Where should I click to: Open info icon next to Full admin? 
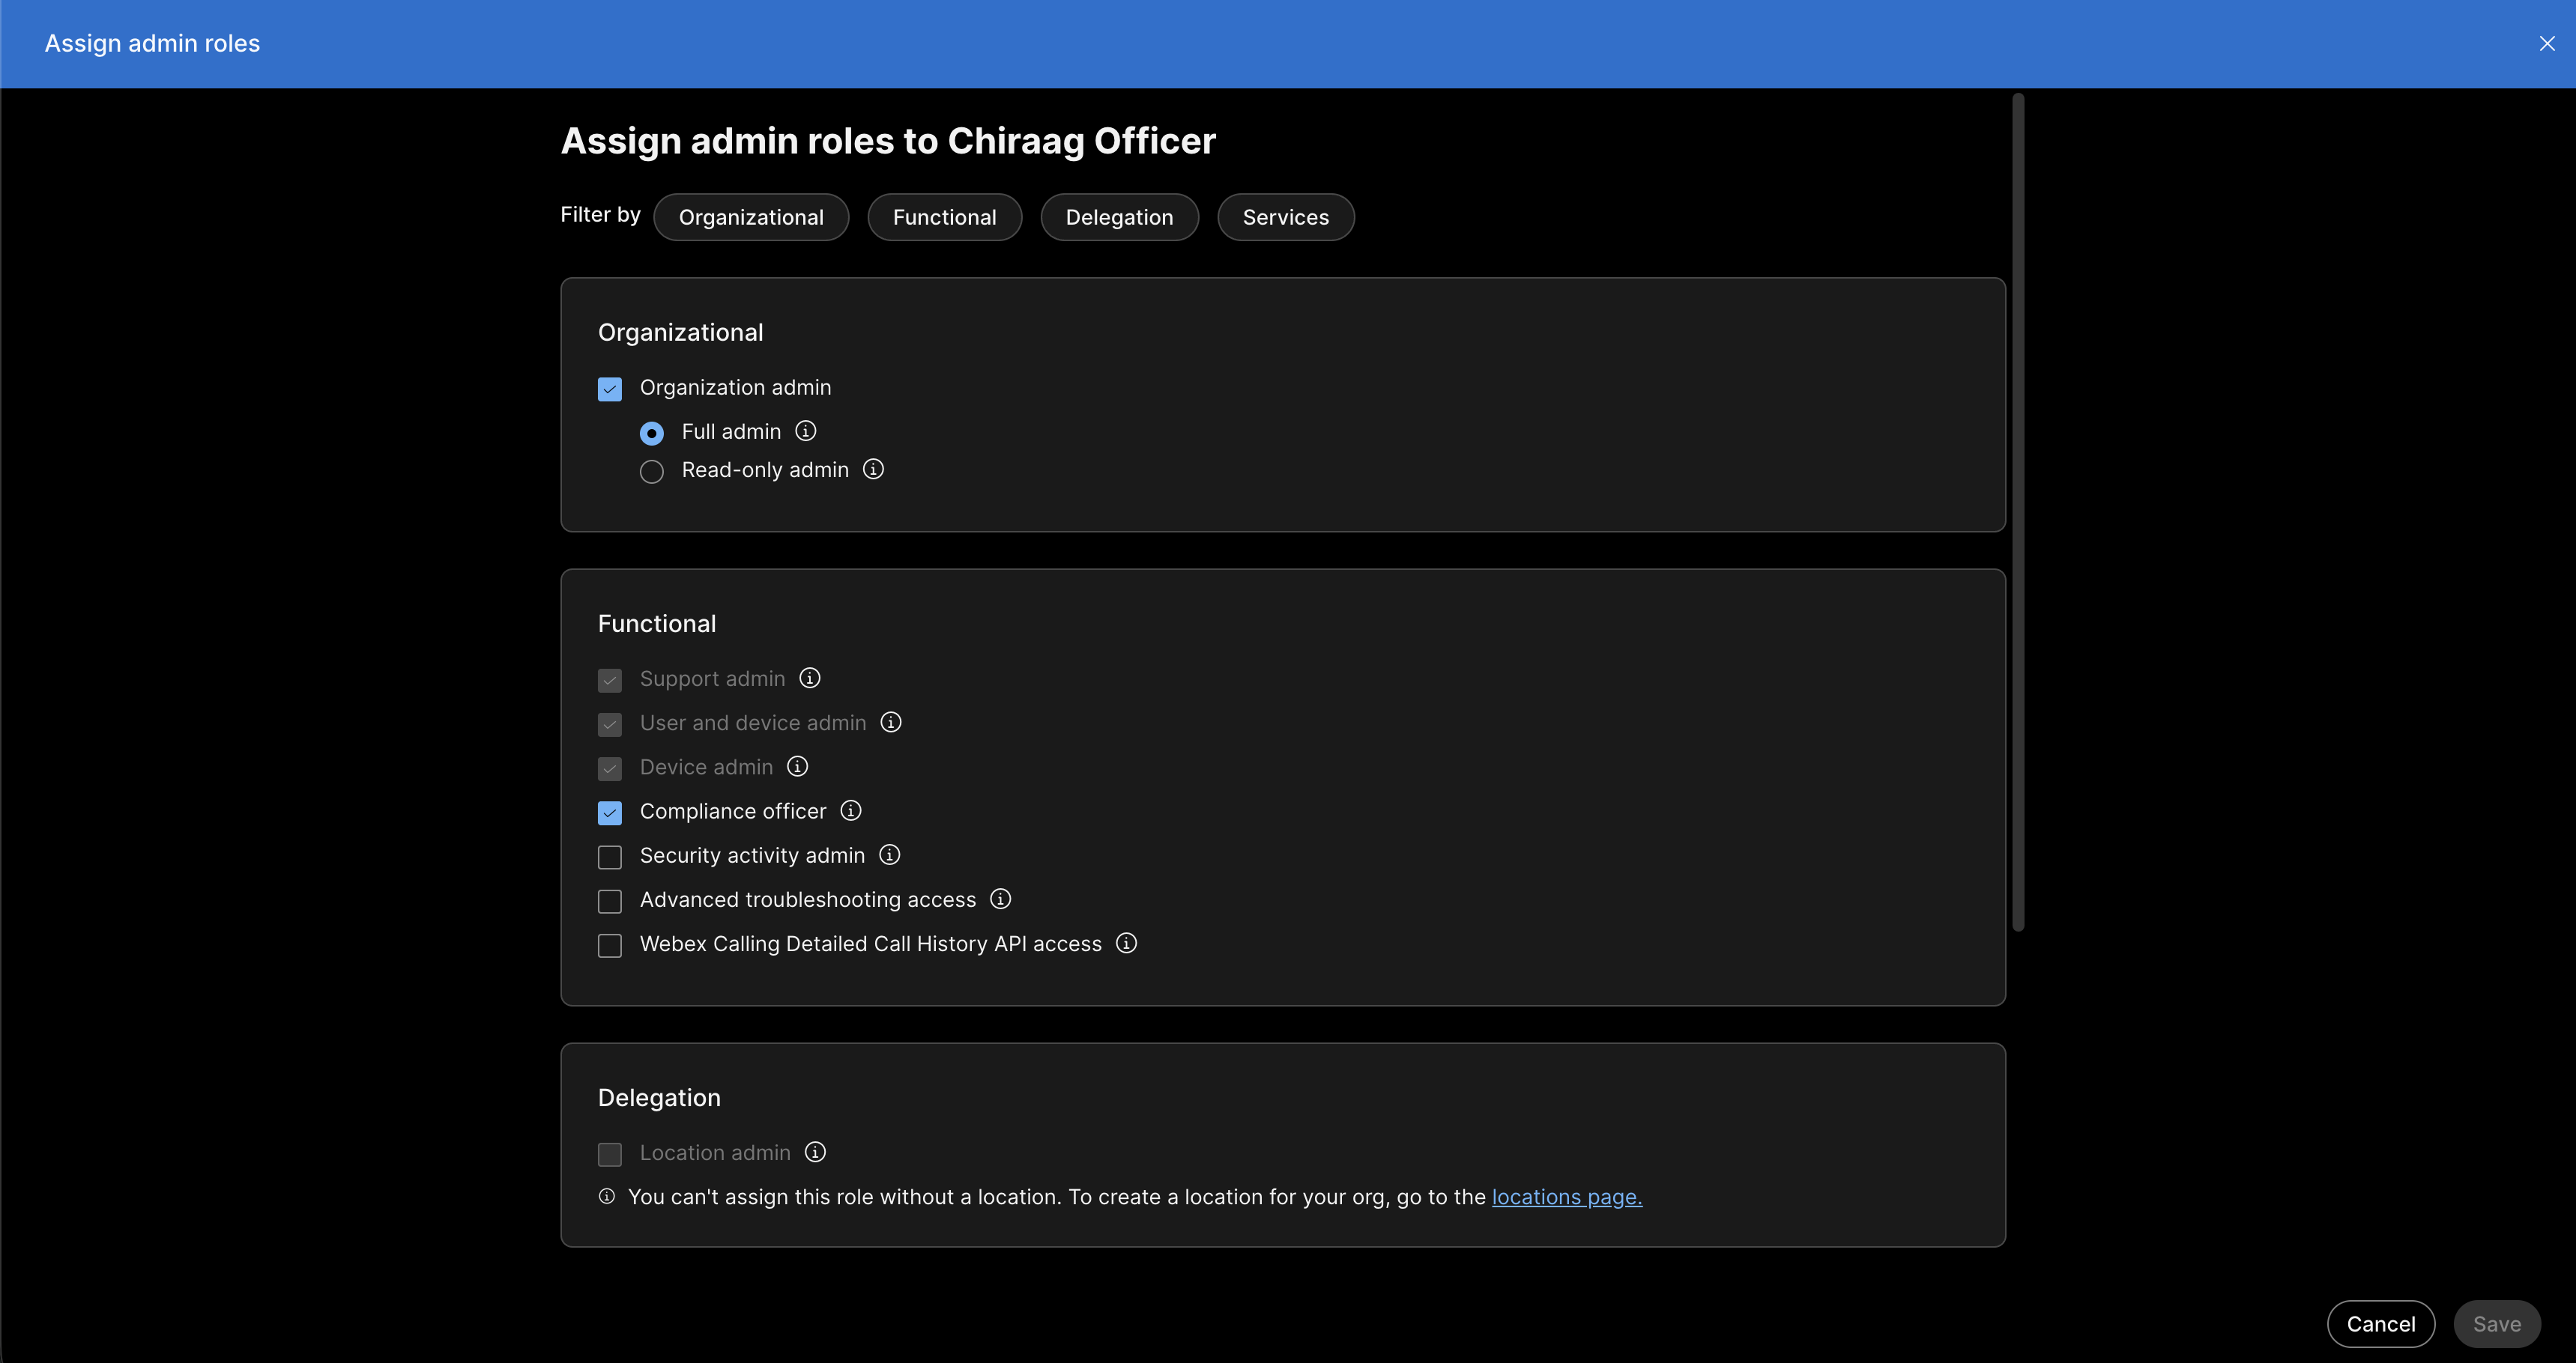(x=805, y=431)
